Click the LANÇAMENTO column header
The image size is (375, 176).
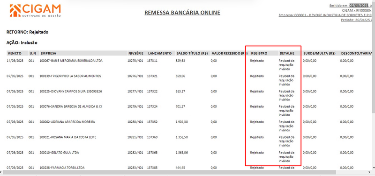pyautogui.click(x=160, y=53)
